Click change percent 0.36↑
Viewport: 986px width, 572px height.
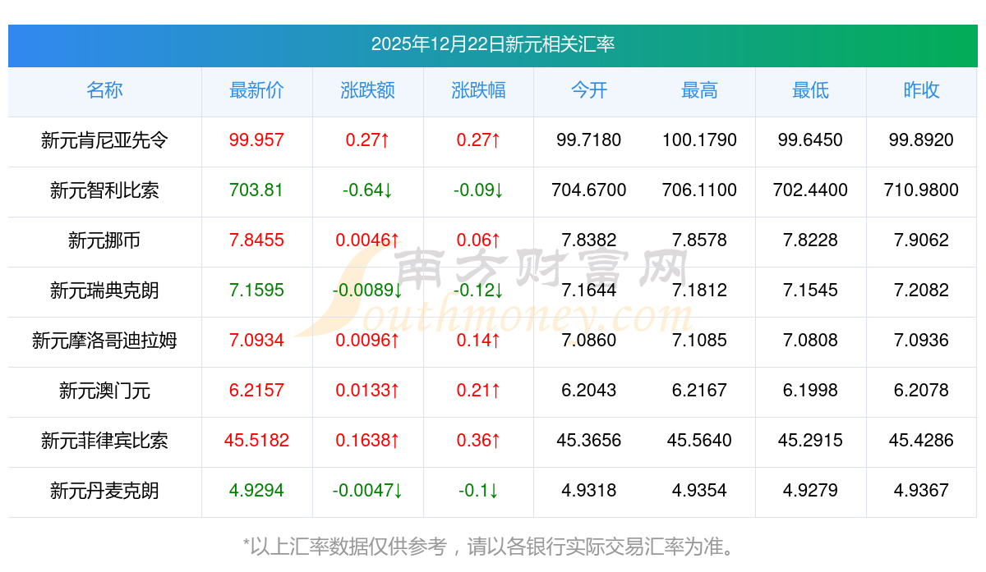[x=478, y=441]
